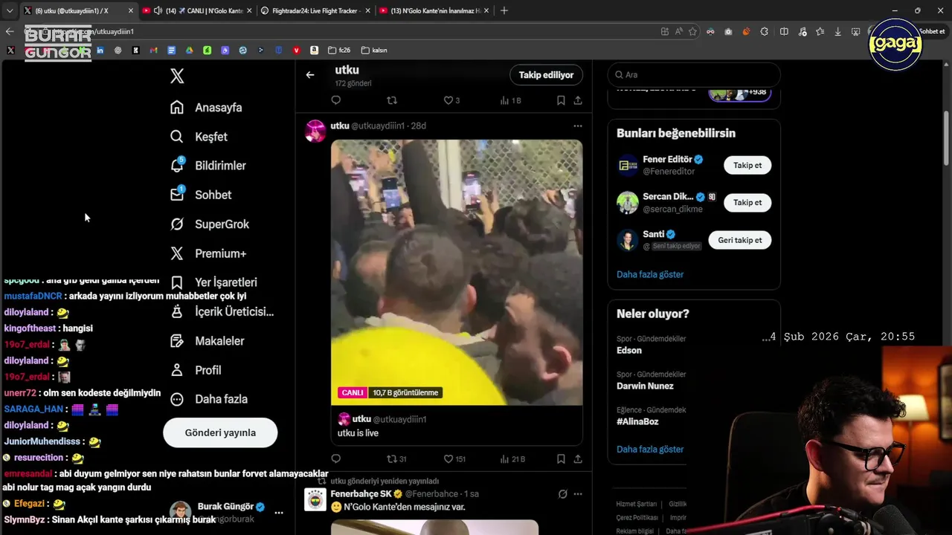Open the fc26 bookmarks folder
This screenshot has height=535, width=952.
338,51
